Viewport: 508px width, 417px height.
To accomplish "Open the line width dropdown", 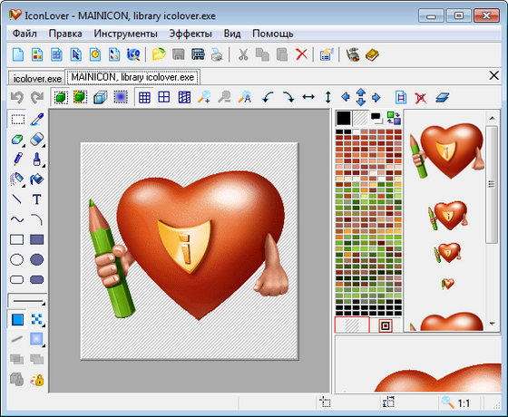I will [x=27, y=301].
